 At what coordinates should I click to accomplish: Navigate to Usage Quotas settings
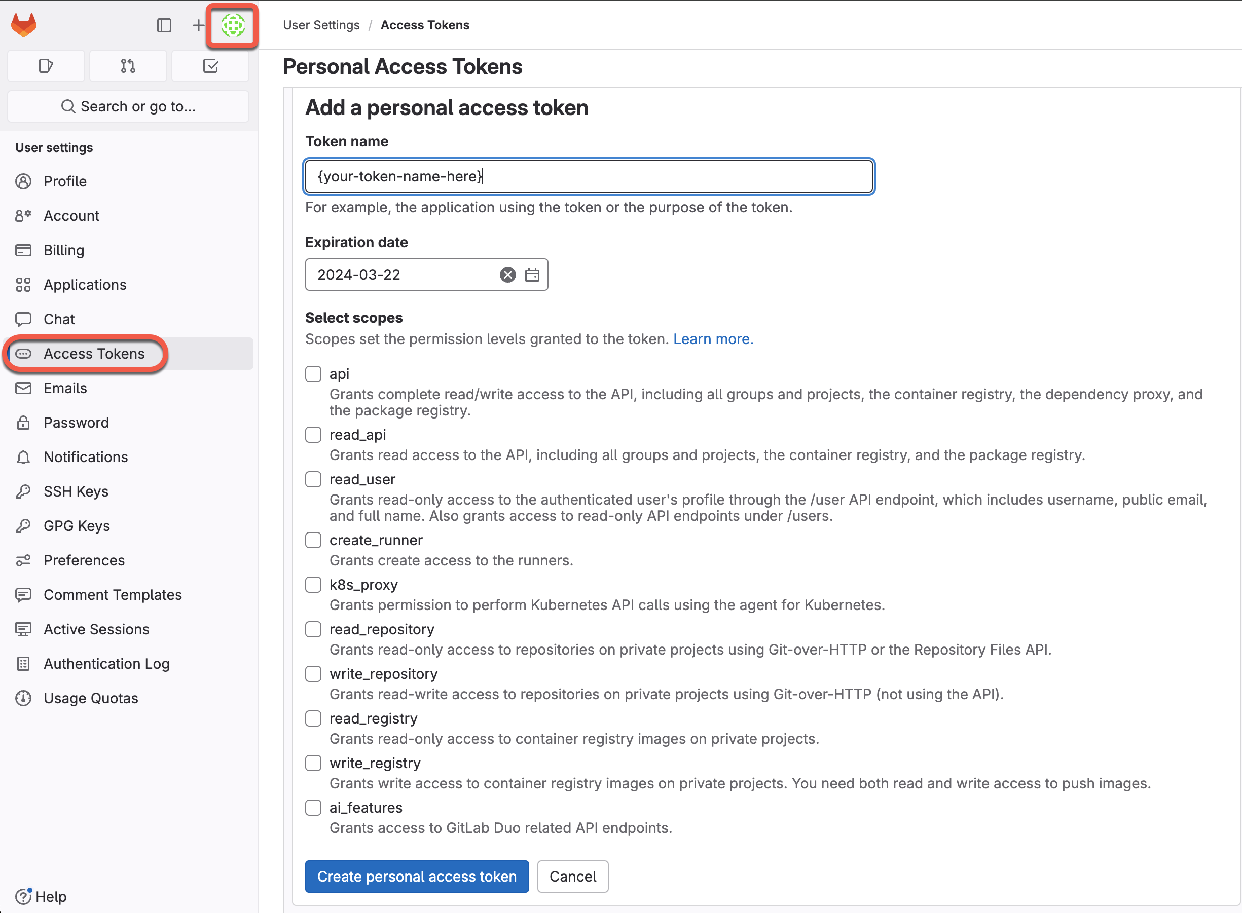pos(91,697)
